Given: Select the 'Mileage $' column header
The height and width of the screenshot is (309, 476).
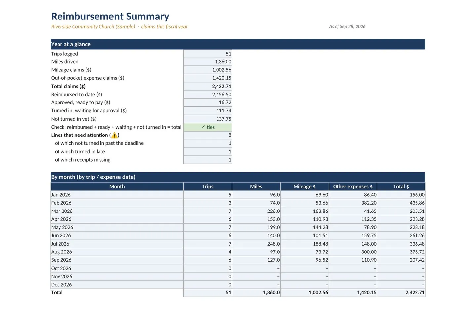Looking at the screenshot, I should 304,186.
